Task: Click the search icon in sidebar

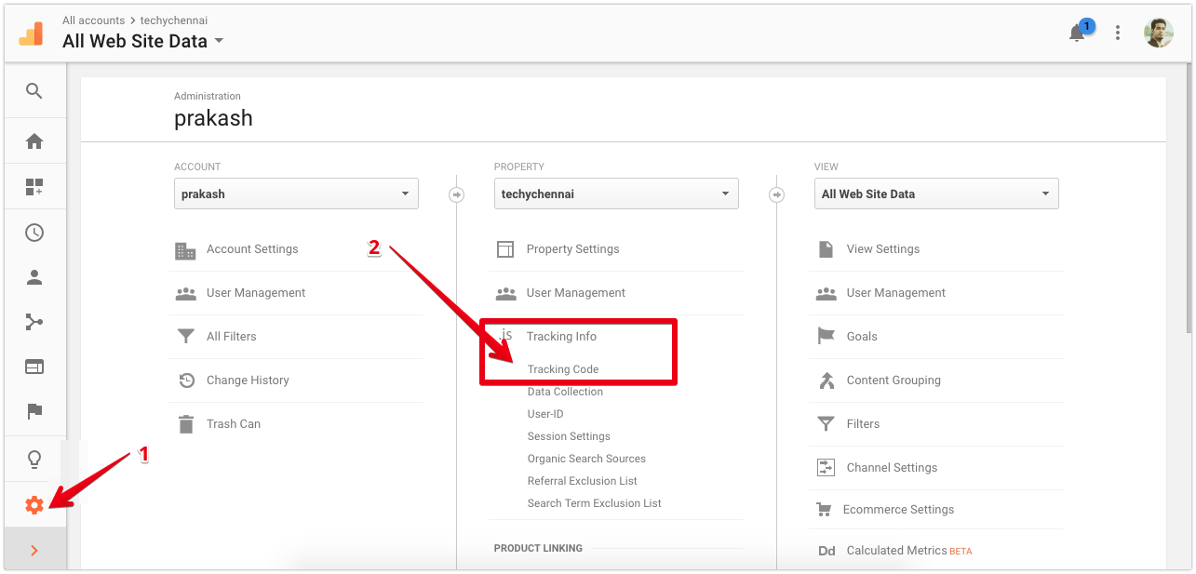Action: click(34, 91)
